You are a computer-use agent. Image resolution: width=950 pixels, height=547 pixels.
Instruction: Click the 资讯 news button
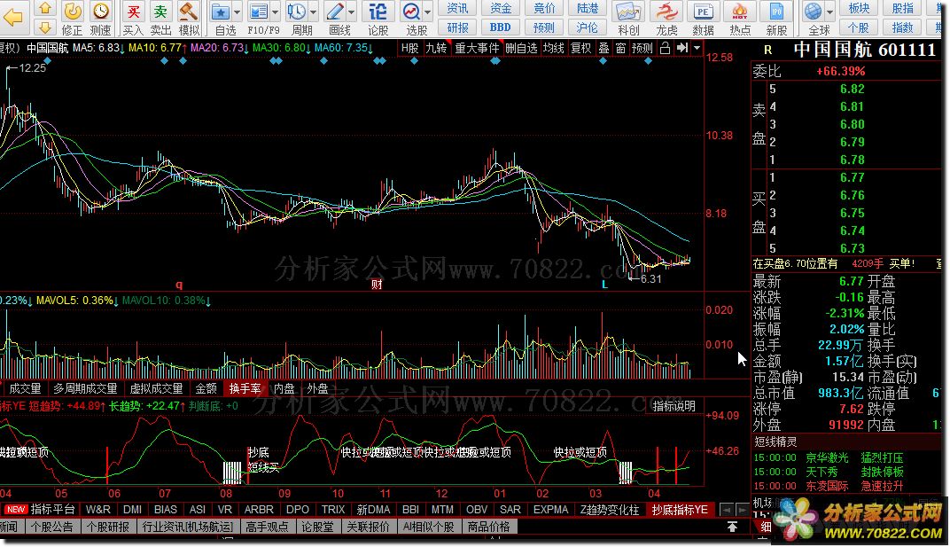pyautogui.click(x=457, y=8)
